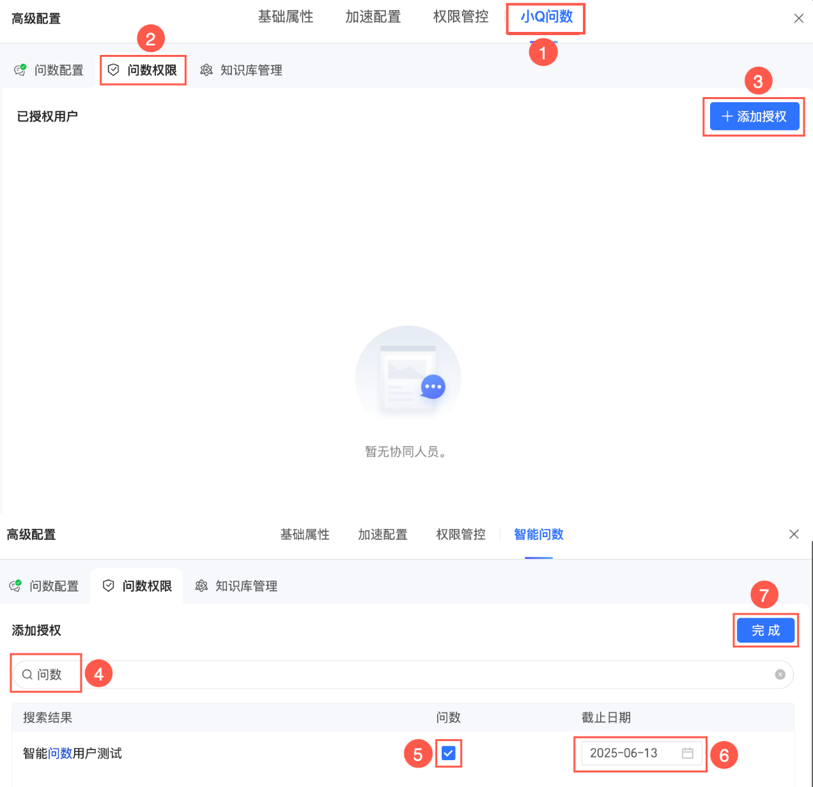Image resolution: width=813 pixels, height=787 pixels.
Task: Open 加速配置 tab in lower panel
Action: click(x=383, y=535)
